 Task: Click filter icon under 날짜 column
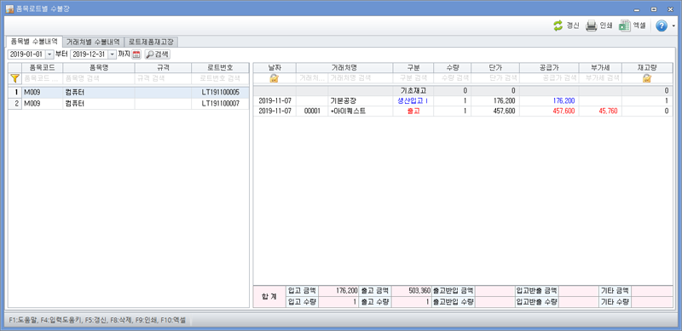click(x=275, y=78)
